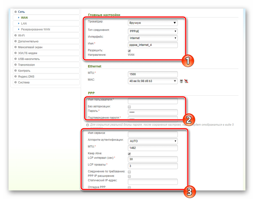Click the password info icon
The height and width of the screenshot is (199, 254).
(87, 125)
